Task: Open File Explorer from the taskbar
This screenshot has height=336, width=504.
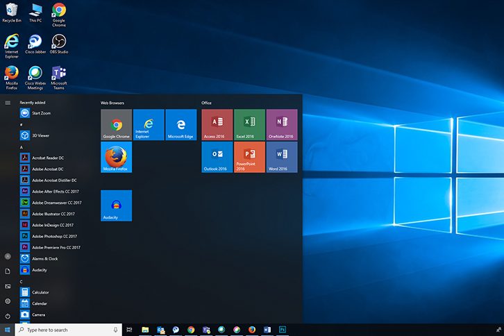Action: [145, 330]
